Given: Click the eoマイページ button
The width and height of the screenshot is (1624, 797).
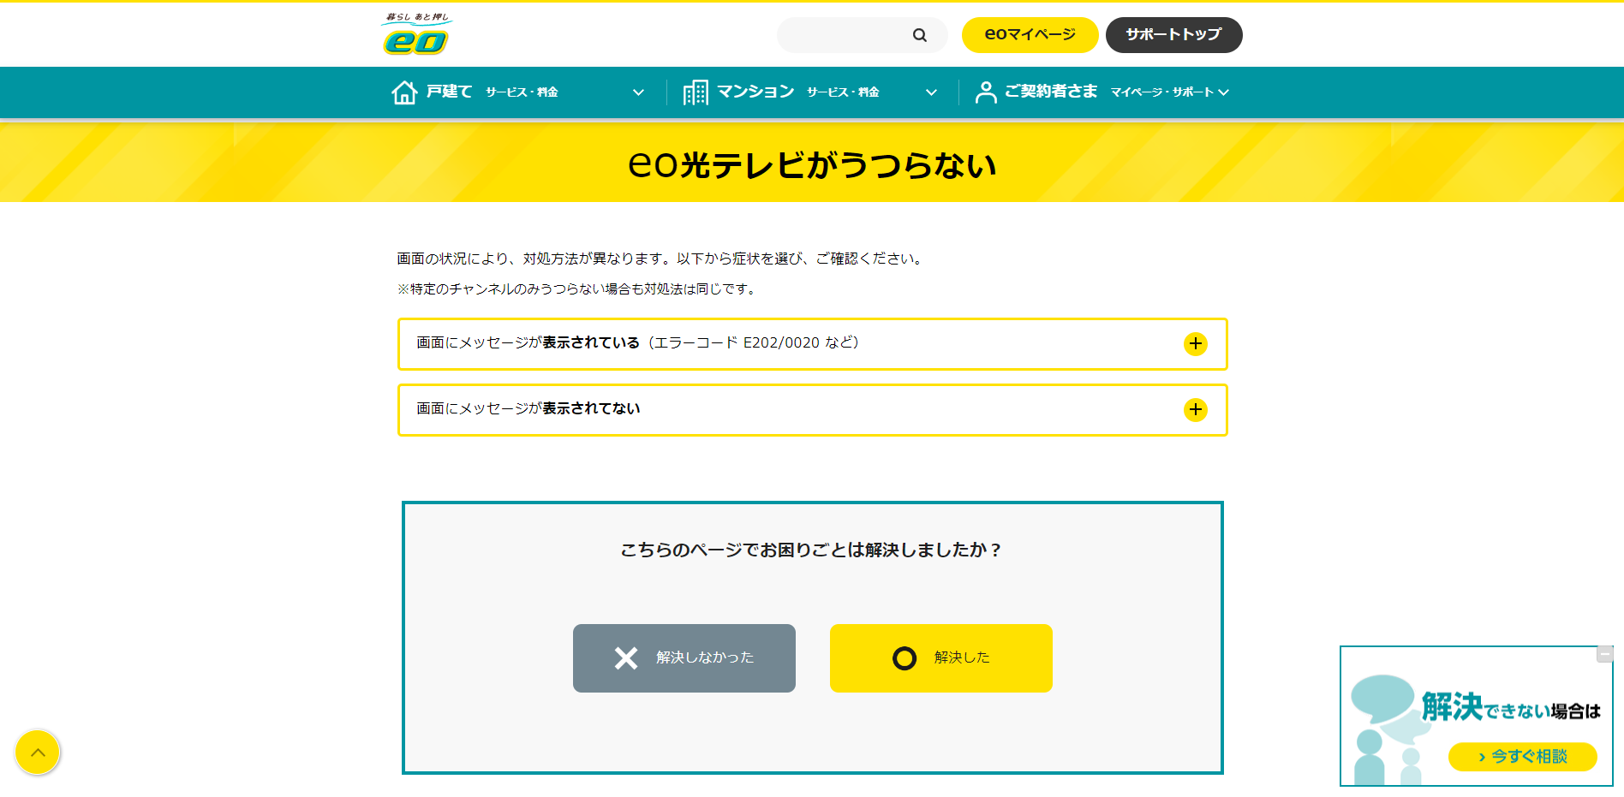Looking at the screenshot, I should [1030, 35].
